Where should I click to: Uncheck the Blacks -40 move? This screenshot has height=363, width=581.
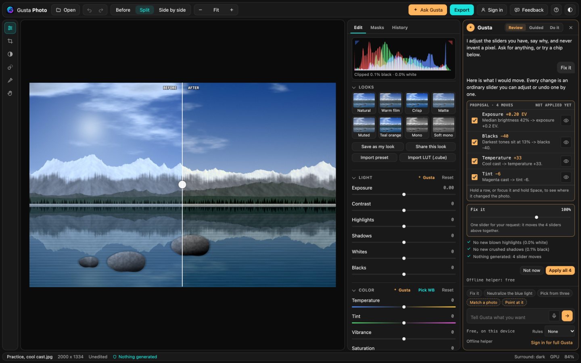[474, 142]
